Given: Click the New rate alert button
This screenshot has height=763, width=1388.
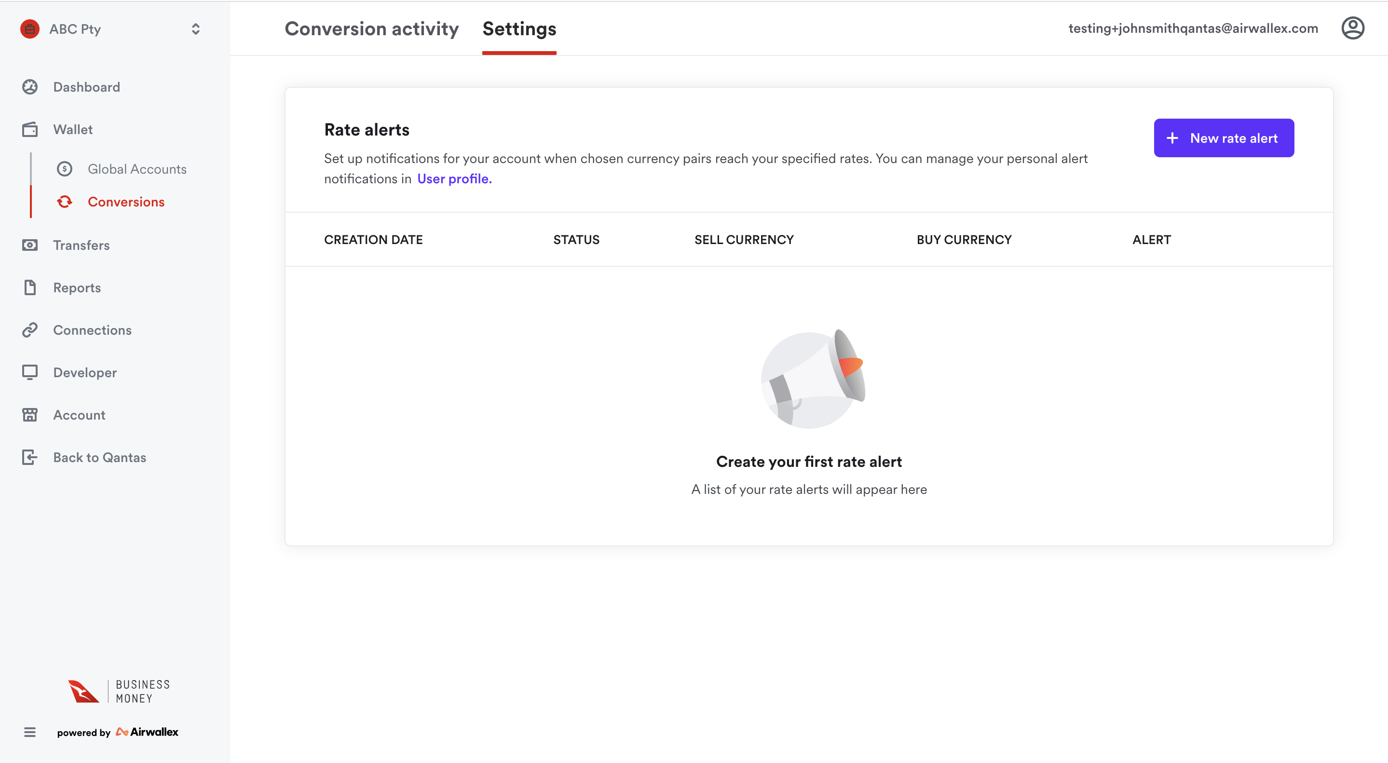Looking at the screenshot, I should pyautogui.click(x=1223, y=138).
